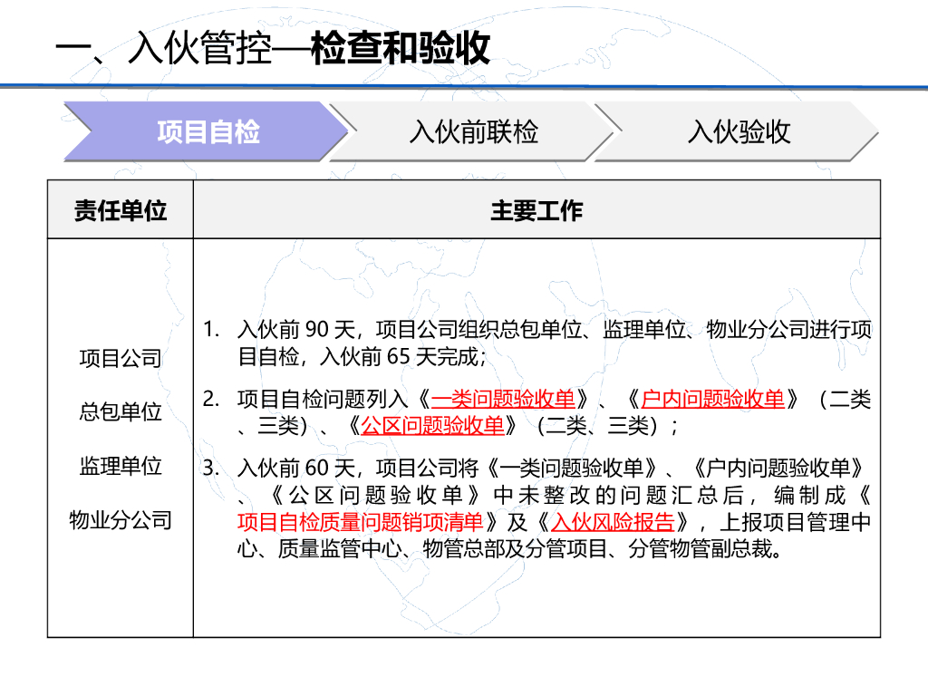Screen dimensions: 928x696
Task: Click the 责任单位 column header
Action: point(121,210)
